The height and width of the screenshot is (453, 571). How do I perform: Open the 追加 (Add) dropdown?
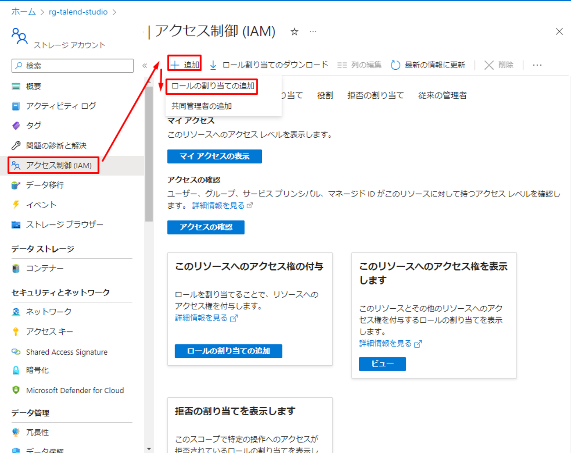pos(185,65)
